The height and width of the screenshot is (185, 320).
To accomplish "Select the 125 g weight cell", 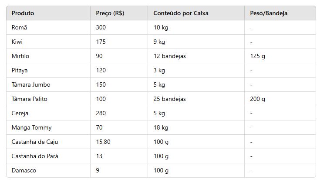I will point(257,56).
